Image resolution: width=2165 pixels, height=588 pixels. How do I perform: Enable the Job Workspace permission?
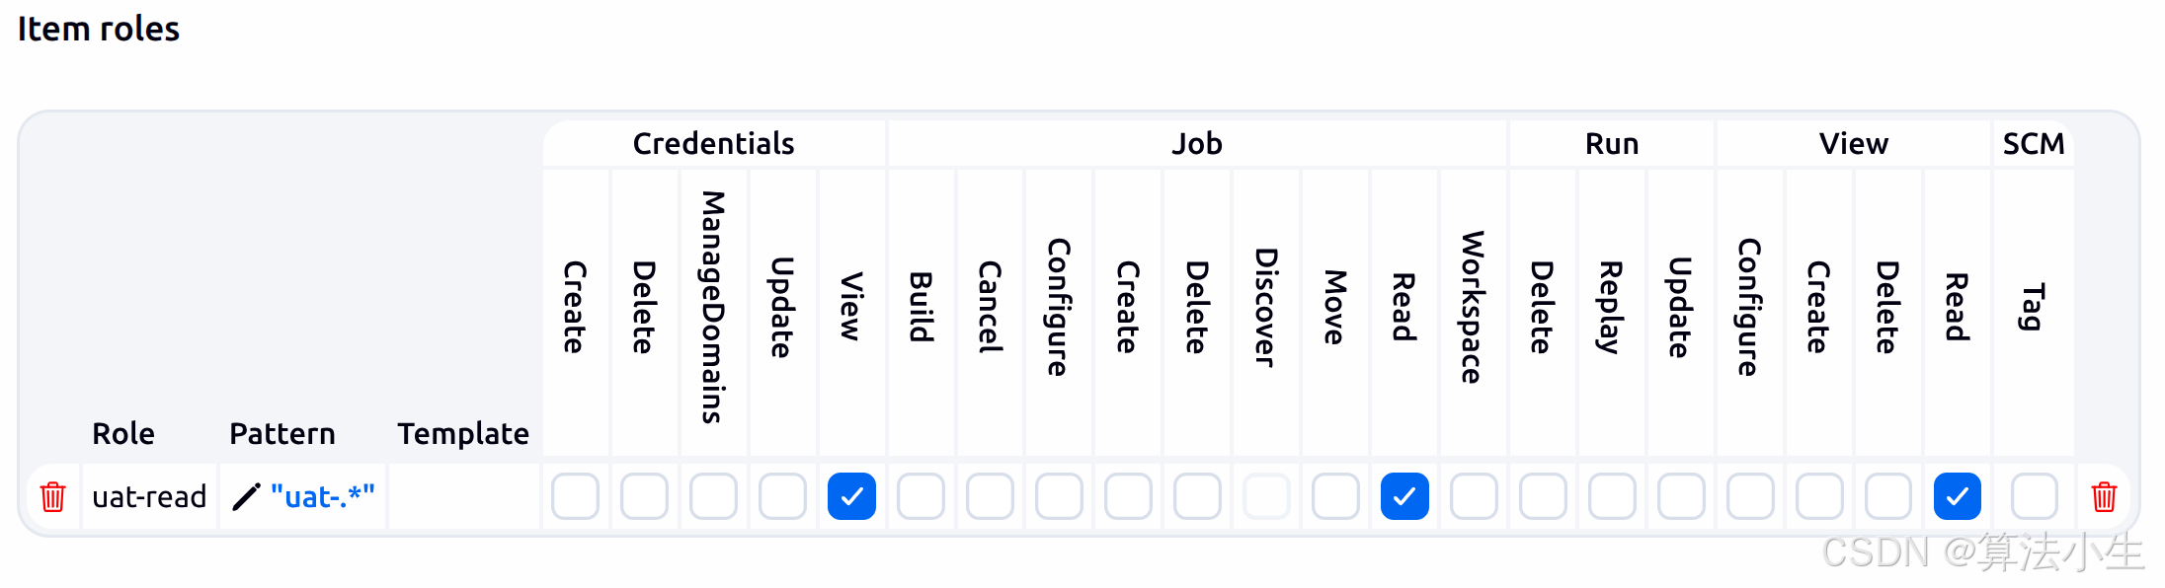click(x=1474, y=496)
